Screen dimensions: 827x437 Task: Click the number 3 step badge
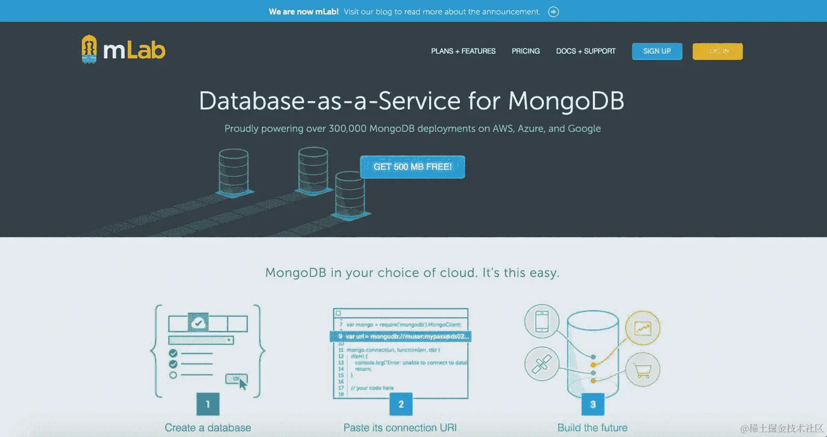point(593,404)
